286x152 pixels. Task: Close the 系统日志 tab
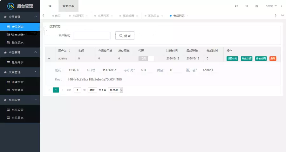point(162,16)
